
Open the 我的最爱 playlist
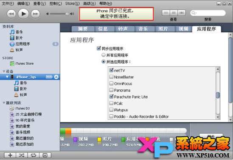pos(20,126)
